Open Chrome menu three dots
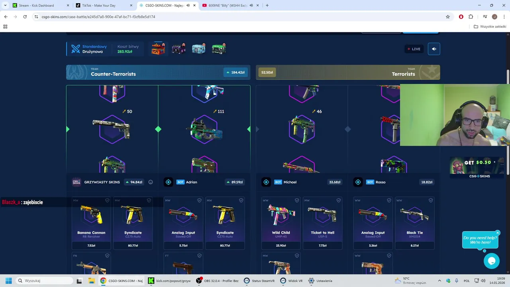Viewport: 510px width, 287px height. coord(504,17)
